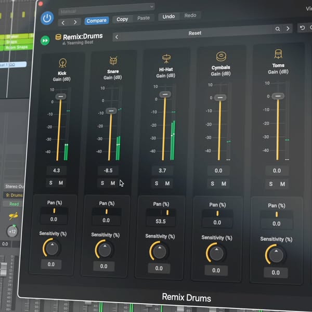Open the 9: Drums group slot
Viewport: 312px width, 312px height.
14,195
